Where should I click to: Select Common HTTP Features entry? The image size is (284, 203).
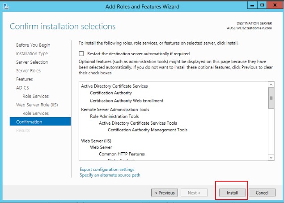(122, 154)
